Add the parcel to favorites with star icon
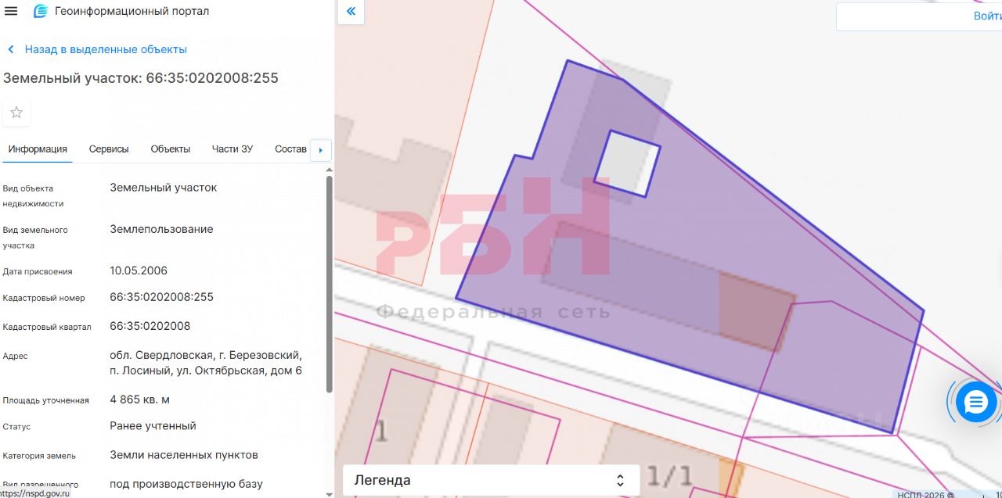Screen dimensions: 1002x498 pyautogui.click(x=16, y=113)
